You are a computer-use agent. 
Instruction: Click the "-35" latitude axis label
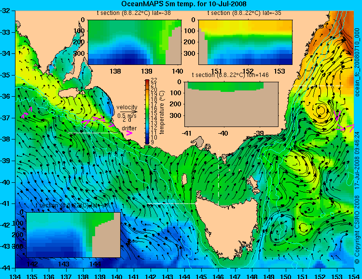[x=6, y=75]
